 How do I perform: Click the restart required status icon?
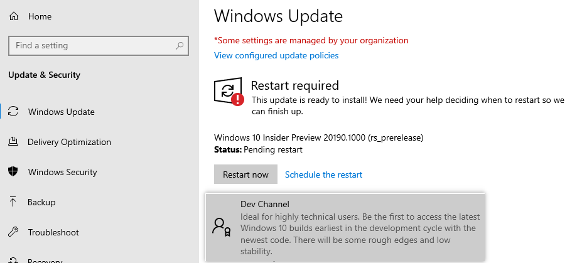coord(229,92)
